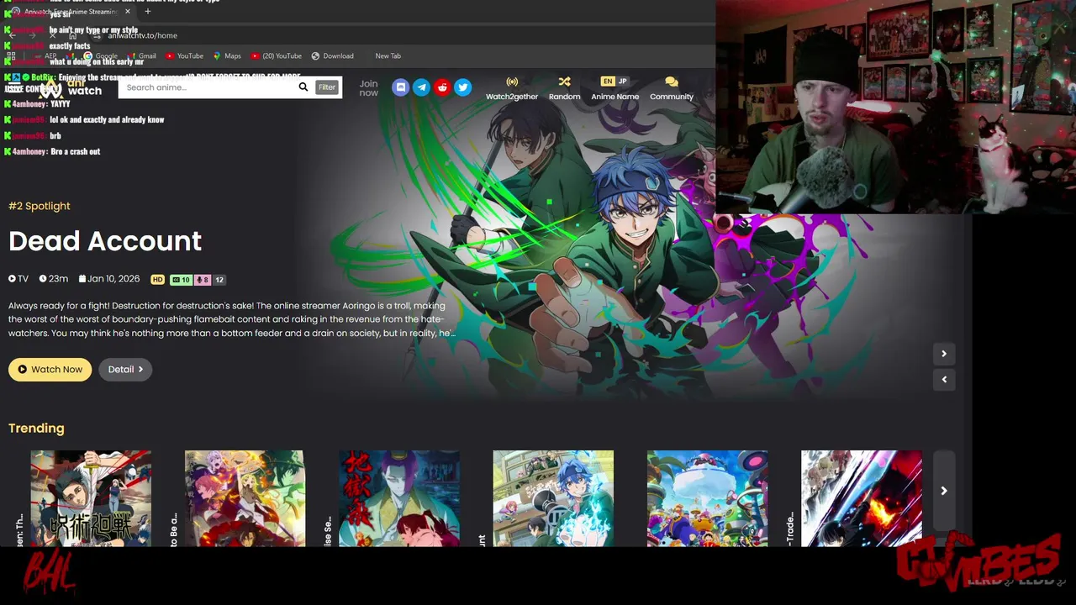1076x605 pixels.
Task: Open the Community chat icon
Action: point(672,88)
